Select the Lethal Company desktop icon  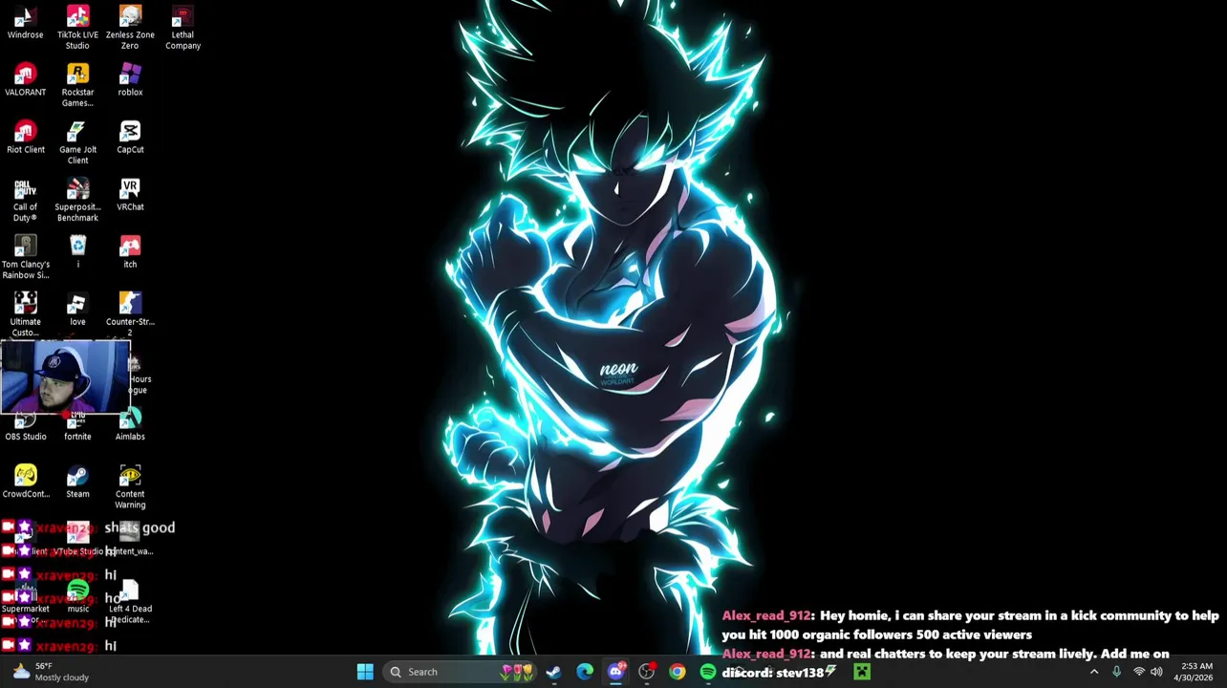pyautogui.click(x=183, y=28)
